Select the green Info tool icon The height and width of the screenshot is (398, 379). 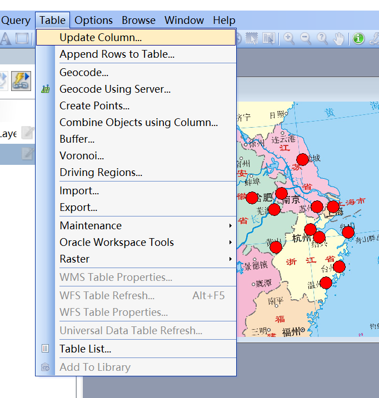[x=358, y=38]
